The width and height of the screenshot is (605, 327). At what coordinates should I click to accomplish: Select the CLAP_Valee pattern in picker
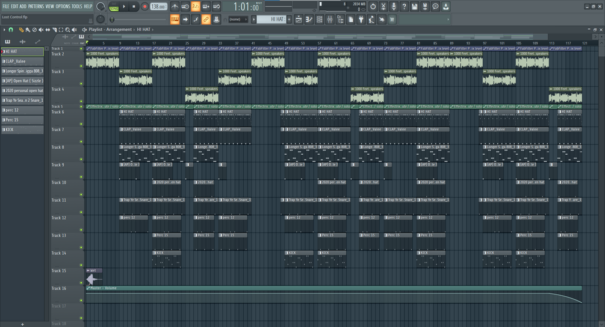coord(22,61)
